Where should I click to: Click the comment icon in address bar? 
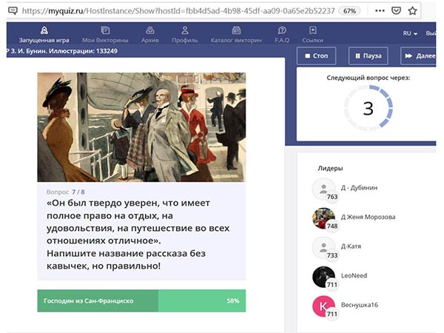pos(13,11)
